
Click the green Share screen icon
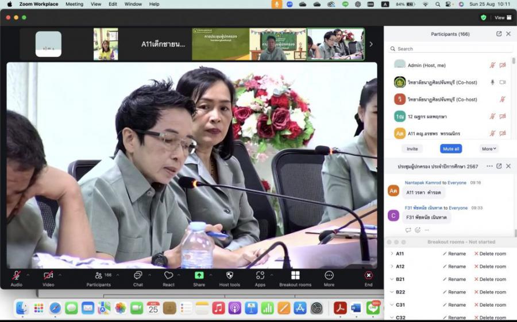coord(199,276)
